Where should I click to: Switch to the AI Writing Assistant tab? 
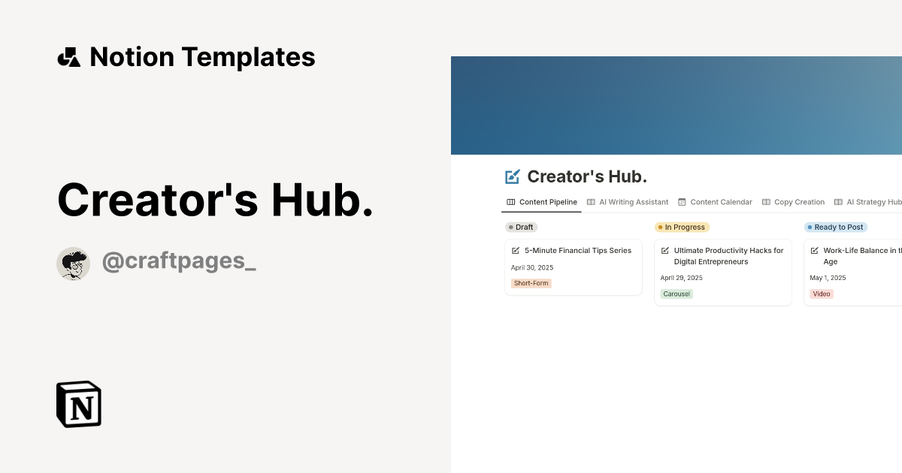(x=634, y=202)
